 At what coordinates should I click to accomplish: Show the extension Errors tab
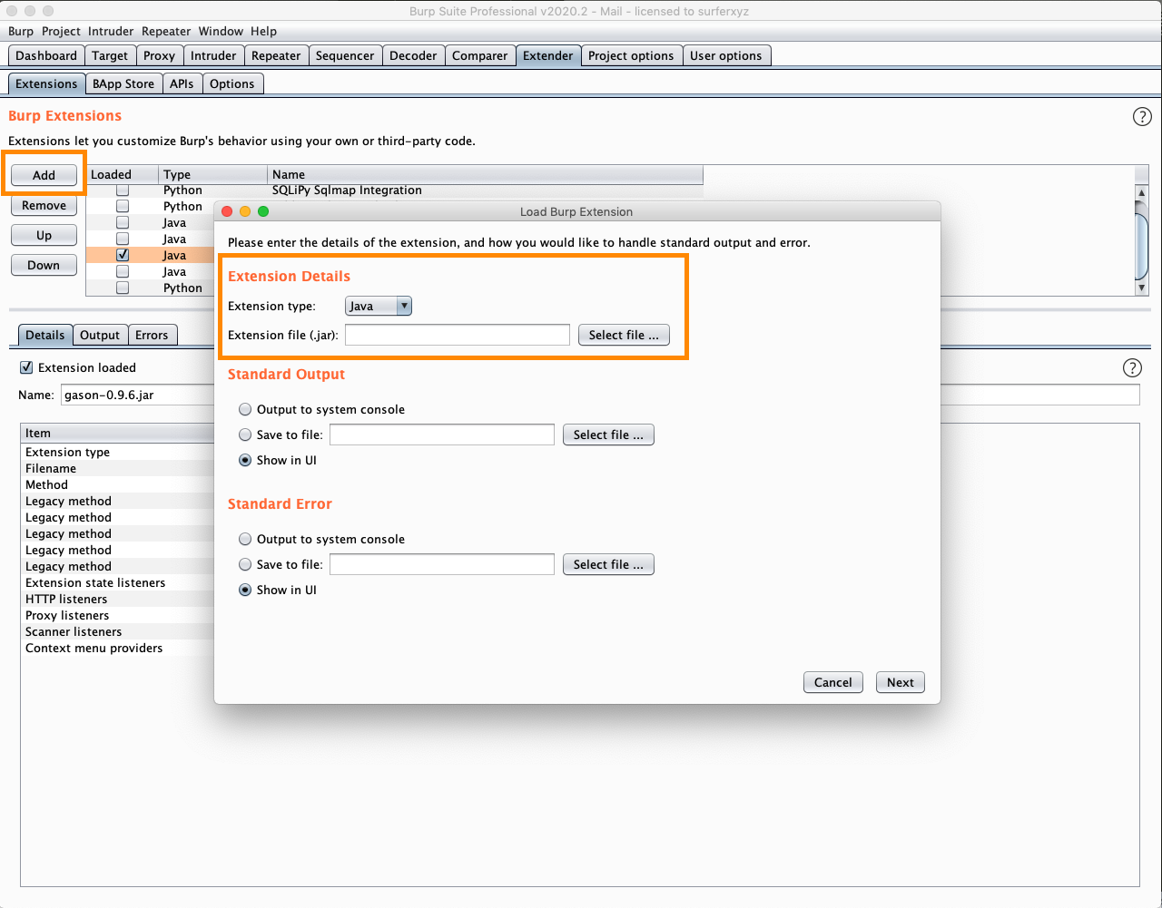coord(152,335)
